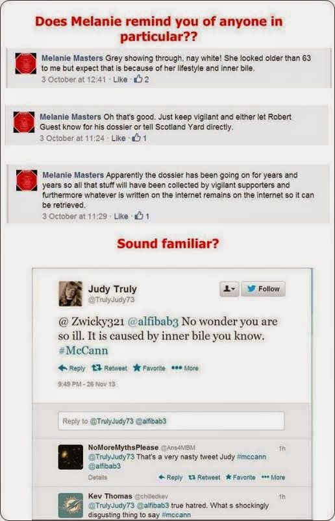
Task: Retweet the NoMoreMythsPlease reply
Action: (204, 477)
